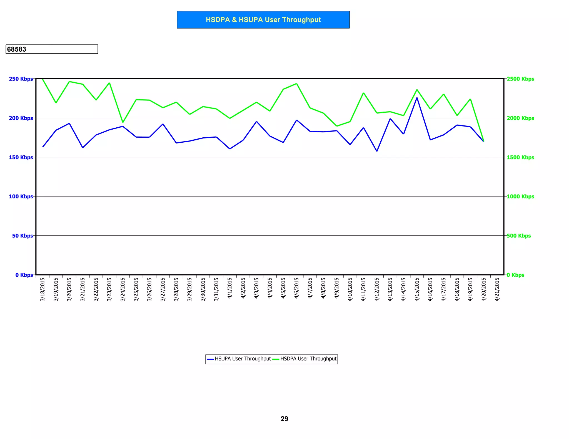Click the 3/31/2015 date label

point(216,289)
